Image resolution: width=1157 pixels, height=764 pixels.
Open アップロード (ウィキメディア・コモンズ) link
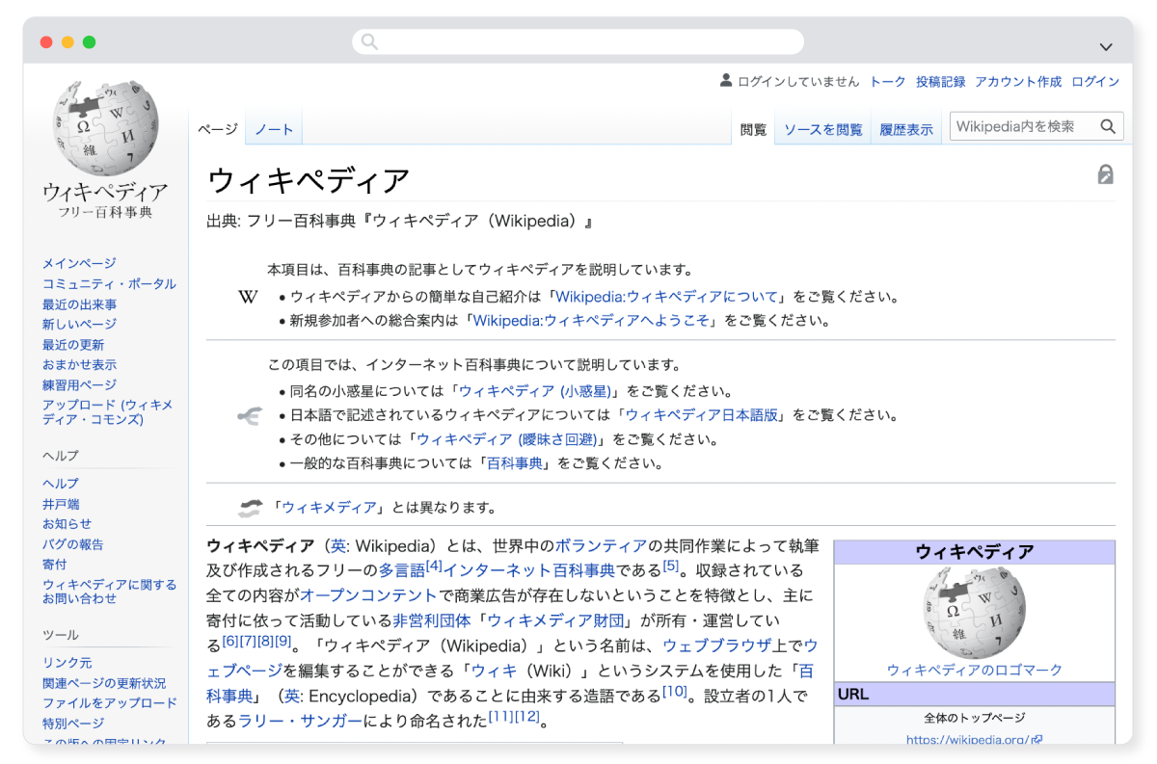(108, 412)
